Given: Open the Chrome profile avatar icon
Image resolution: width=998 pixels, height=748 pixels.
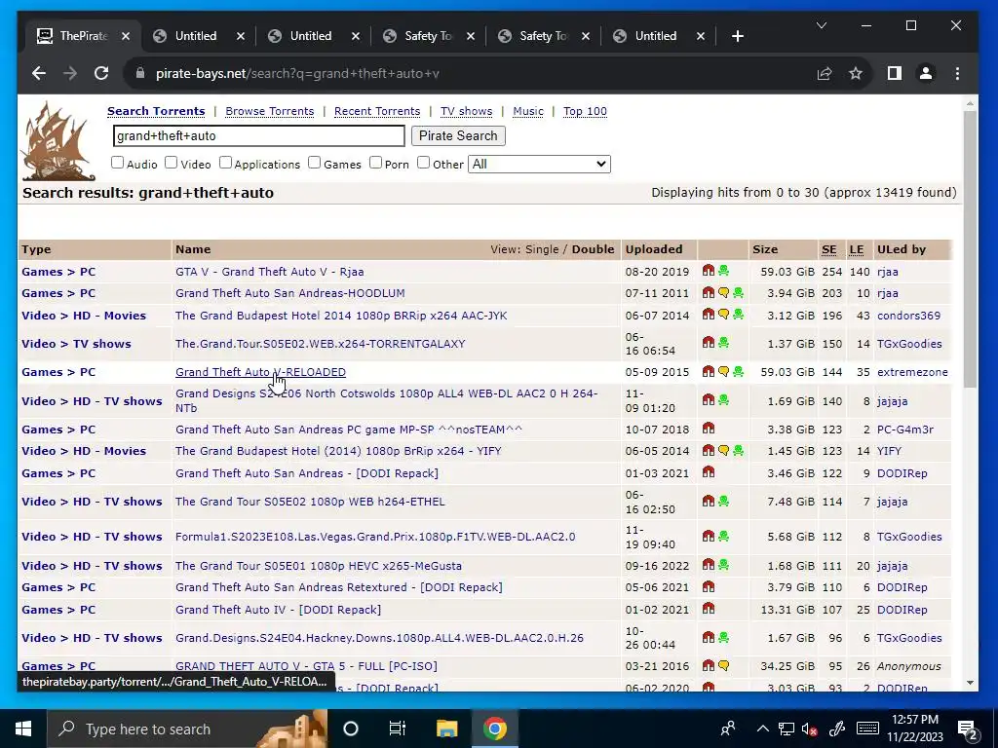Looking at the screenshot, I should click(x=926, y=73).
